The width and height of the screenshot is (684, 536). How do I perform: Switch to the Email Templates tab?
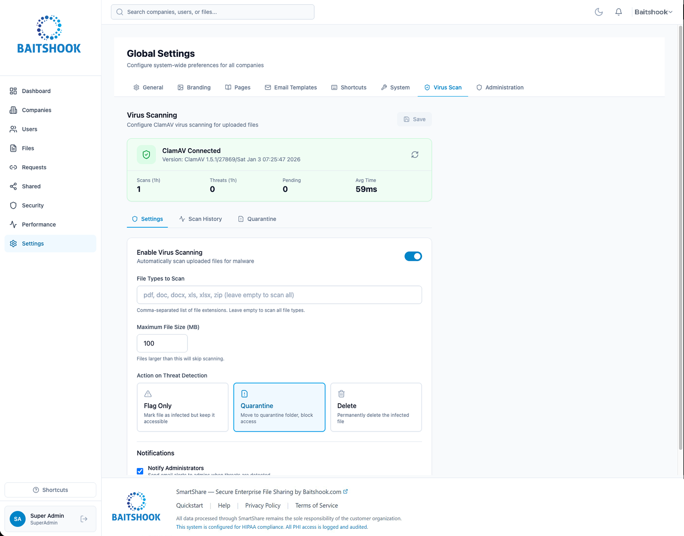291,88
